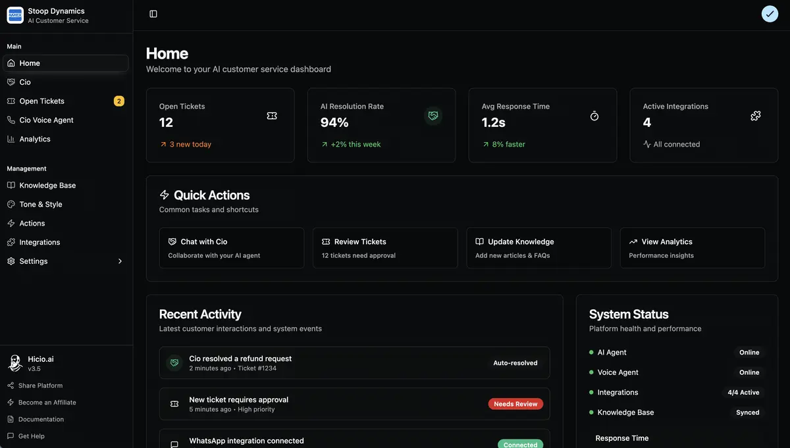
Task: Click the Share Platform share icon
Action: (x=11, y=386)
